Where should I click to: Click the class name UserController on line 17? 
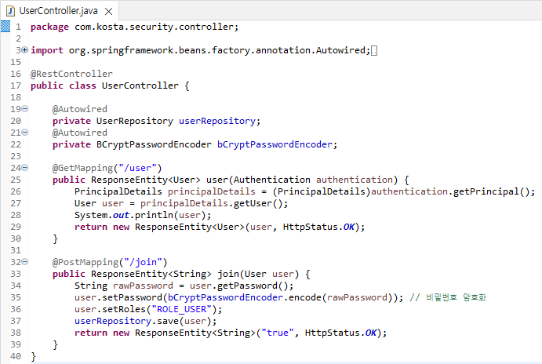coord(140,86)
